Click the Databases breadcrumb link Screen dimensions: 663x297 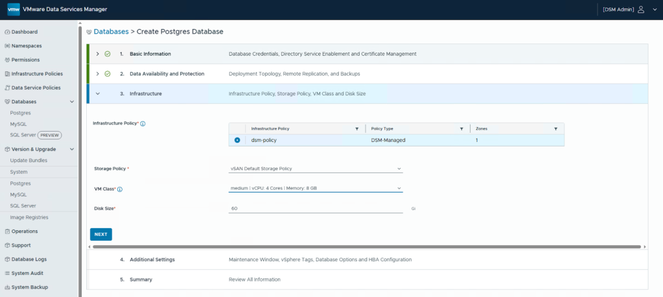point(111,31)
